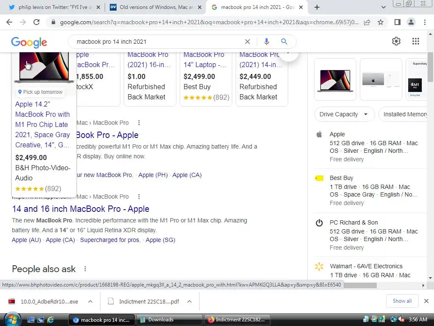Open the Walmart - 6AVE Electronics offer
The width and height of the screenshot is (434, 326).
pos(371,270)
